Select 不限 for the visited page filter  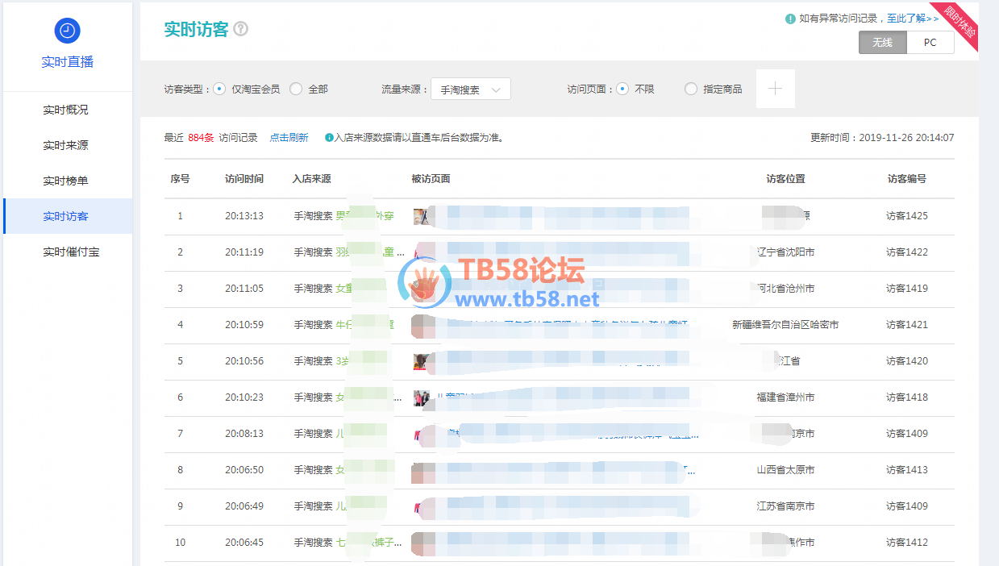(x=622, y=89)
